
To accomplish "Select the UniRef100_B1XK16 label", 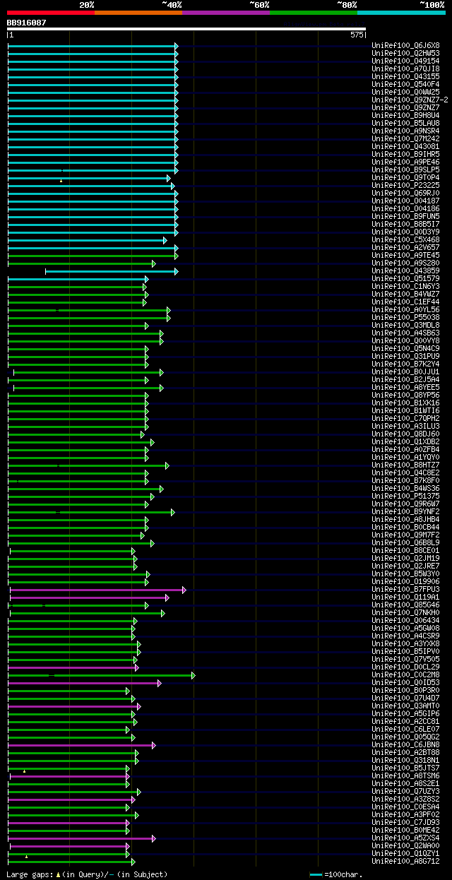I will [405, 403].
